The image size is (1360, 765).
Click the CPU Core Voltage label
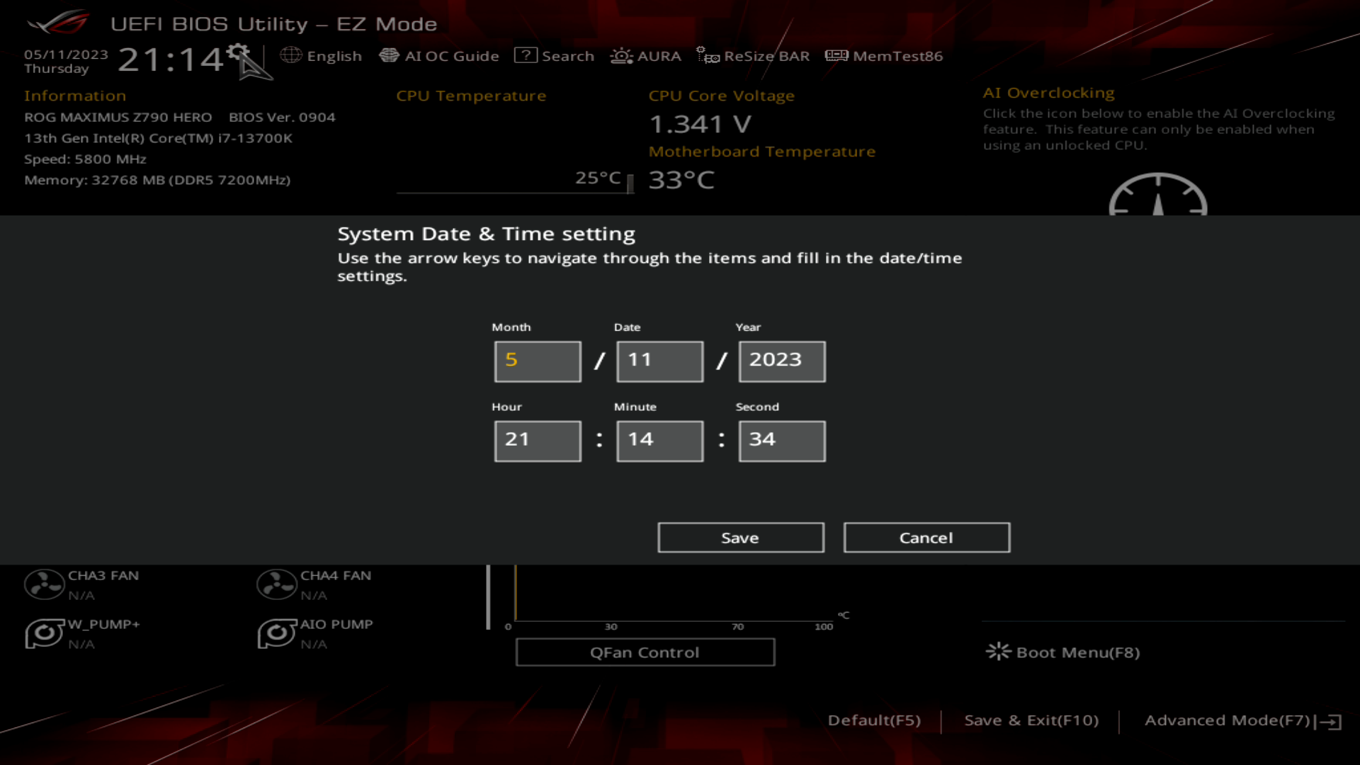(721, 96)
